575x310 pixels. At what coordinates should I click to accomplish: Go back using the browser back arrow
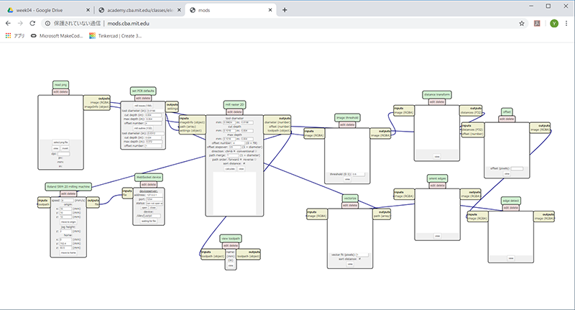[8, 24]
